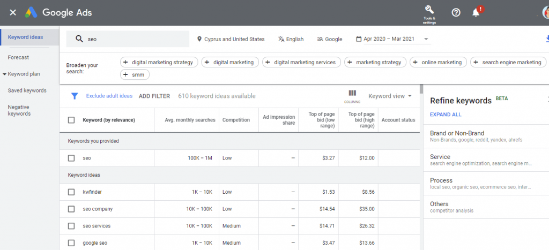
Task: Sort by Account status column header
Action: [398, 120]
